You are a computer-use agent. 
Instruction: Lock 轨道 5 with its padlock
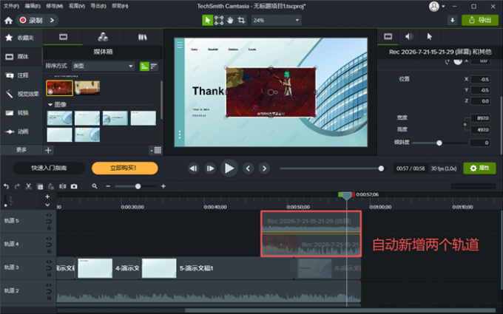(x=49, y=228)
